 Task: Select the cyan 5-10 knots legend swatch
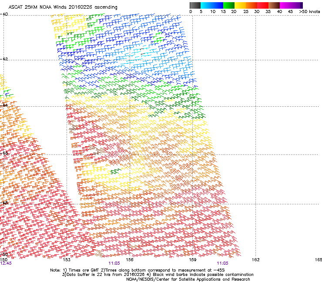pyautogui.click(x=206, y=5)
